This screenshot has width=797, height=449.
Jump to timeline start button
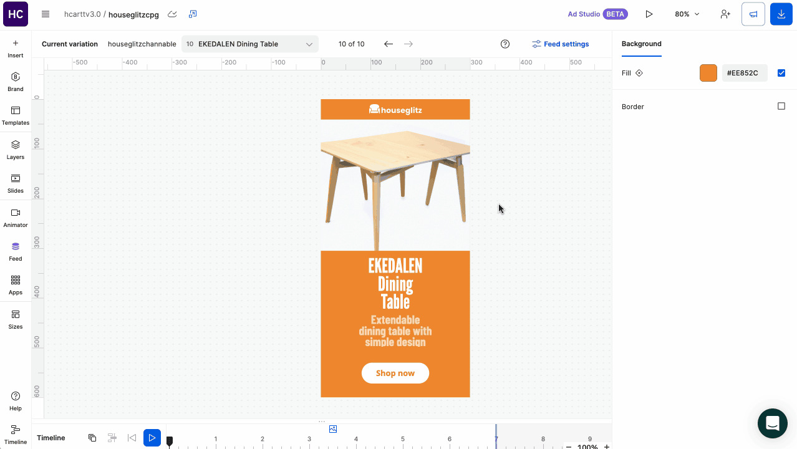[132, 438]
